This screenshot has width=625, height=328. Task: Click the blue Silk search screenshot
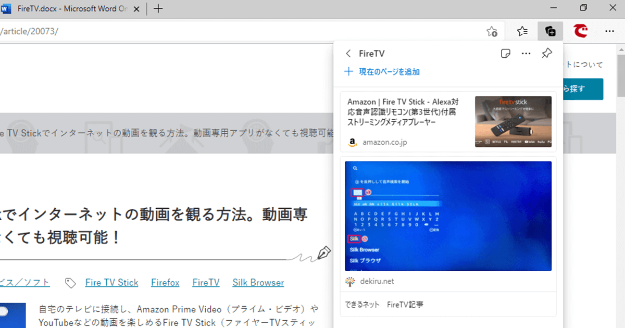448,216
